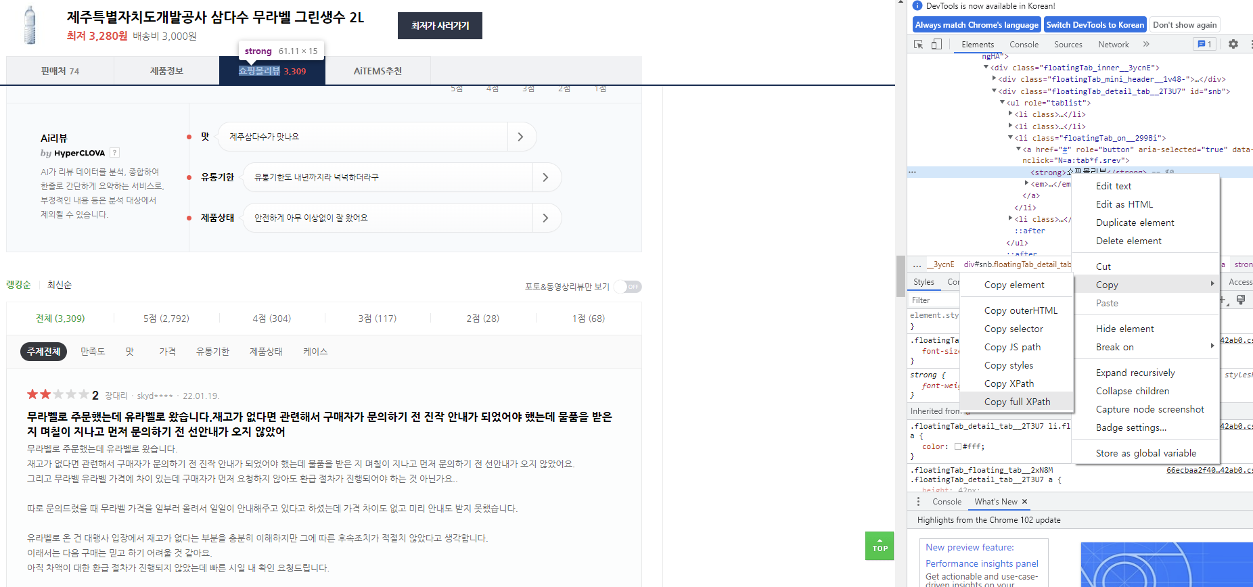Screen dimensions: 1253x587
Task: Click Switch DevTools to Korean
Action: coord(1095,25)
